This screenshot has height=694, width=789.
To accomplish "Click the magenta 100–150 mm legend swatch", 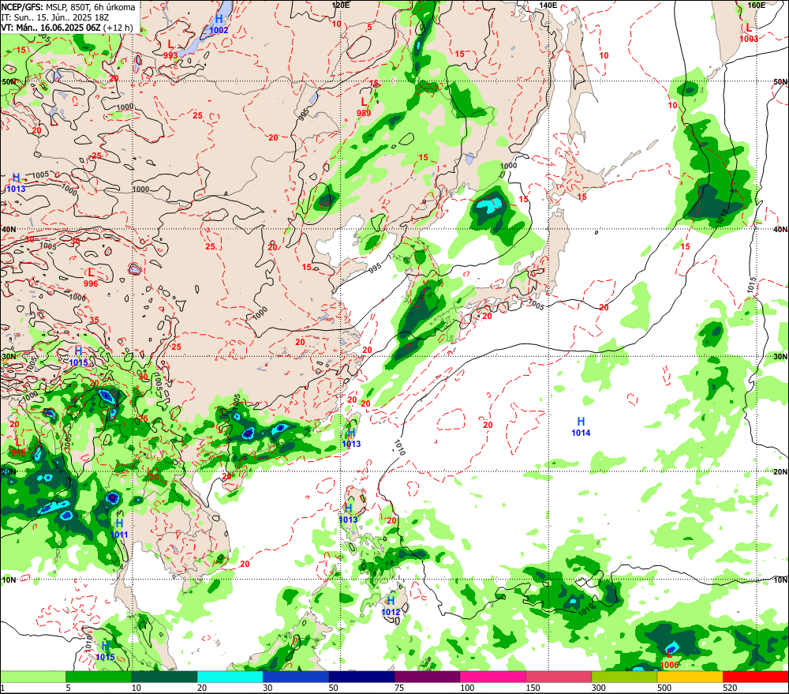I will coord(493,677).
